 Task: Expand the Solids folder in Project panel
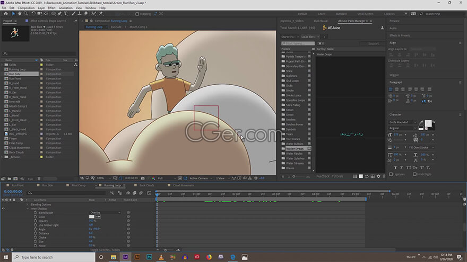coord(2,65)
